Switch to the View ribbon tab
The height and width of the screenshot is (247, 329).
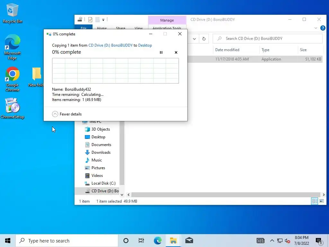click(x=138, y=28)
